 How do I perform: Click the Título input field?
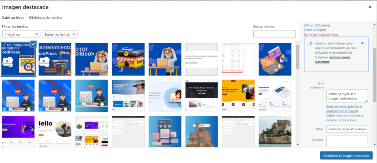(347, 129)
